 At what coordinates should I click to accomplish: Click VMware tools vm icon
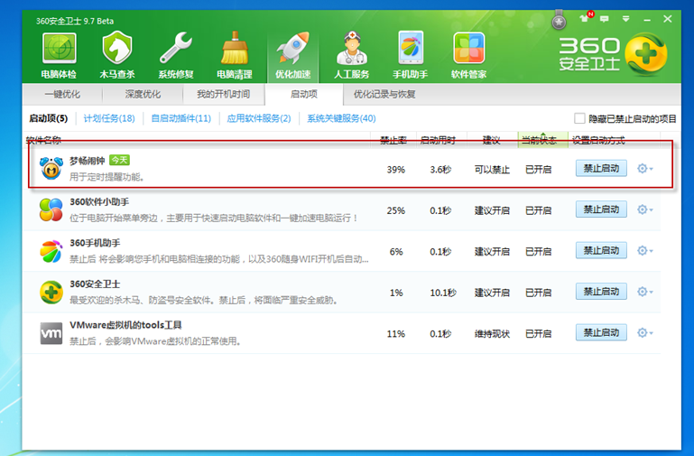51,333
